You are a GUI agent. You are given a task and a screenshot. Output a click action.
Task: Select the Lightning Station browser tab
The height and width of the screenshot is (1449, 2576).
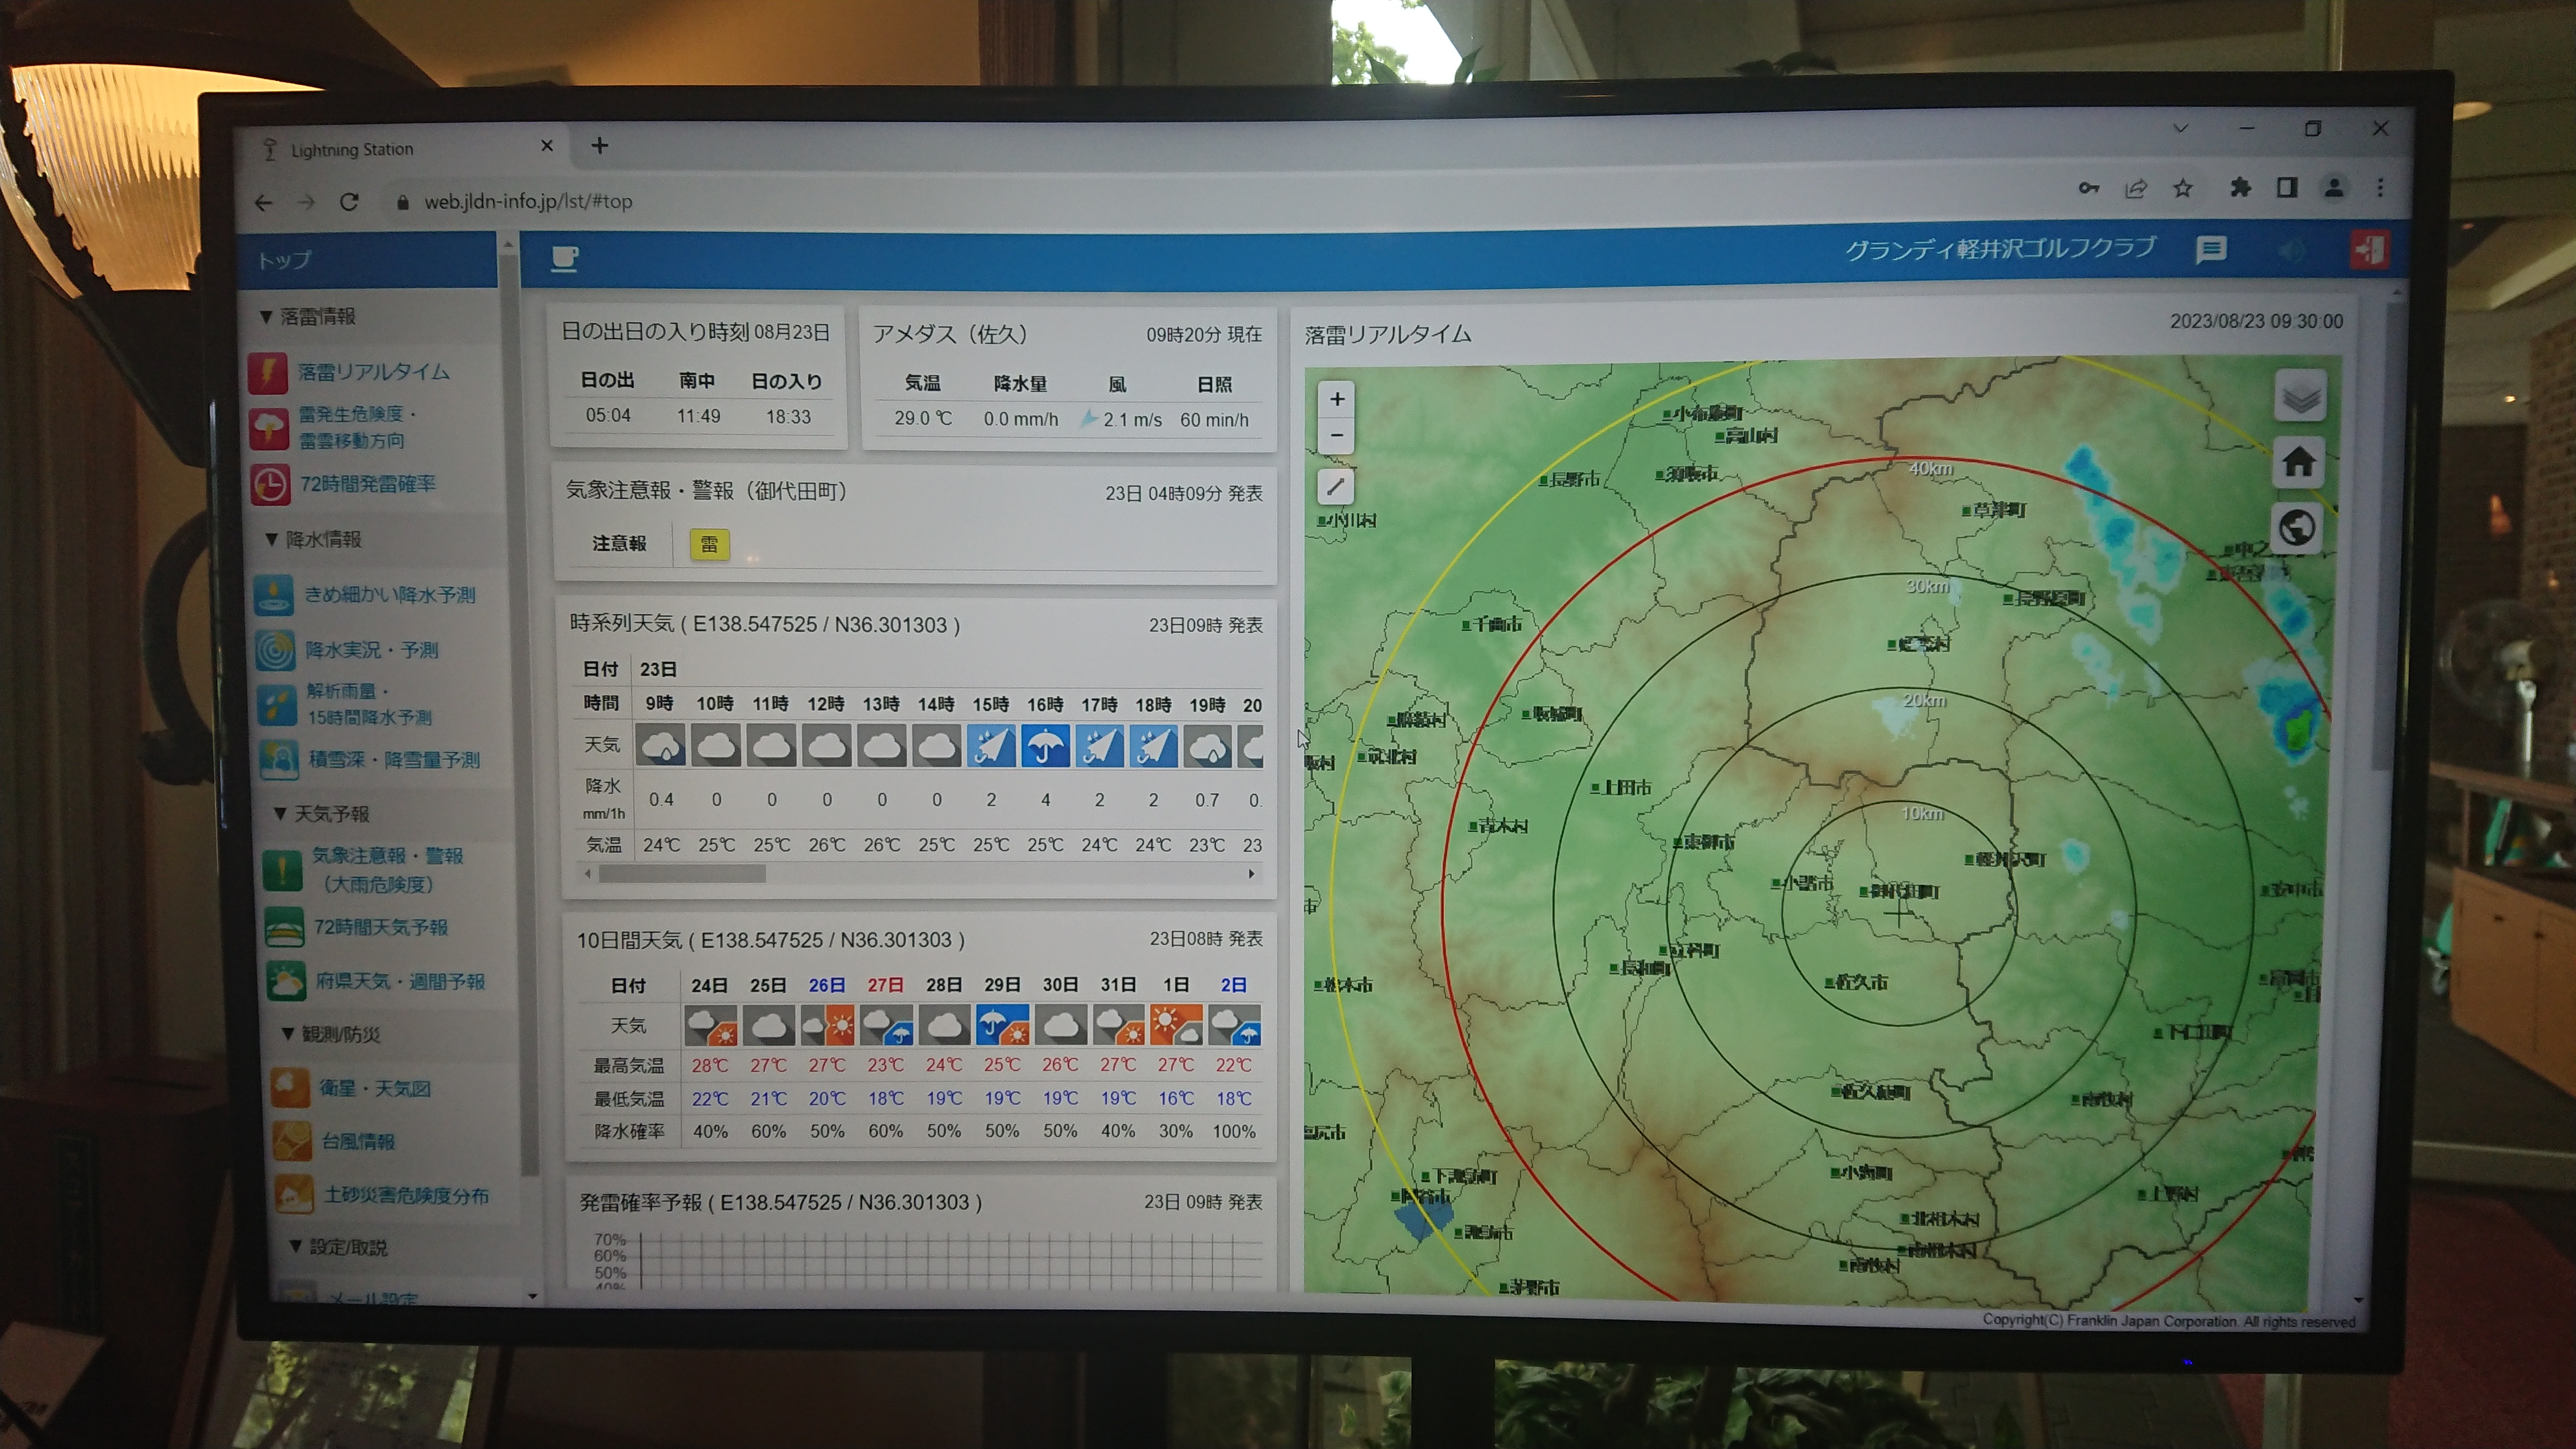click(405, 149)
